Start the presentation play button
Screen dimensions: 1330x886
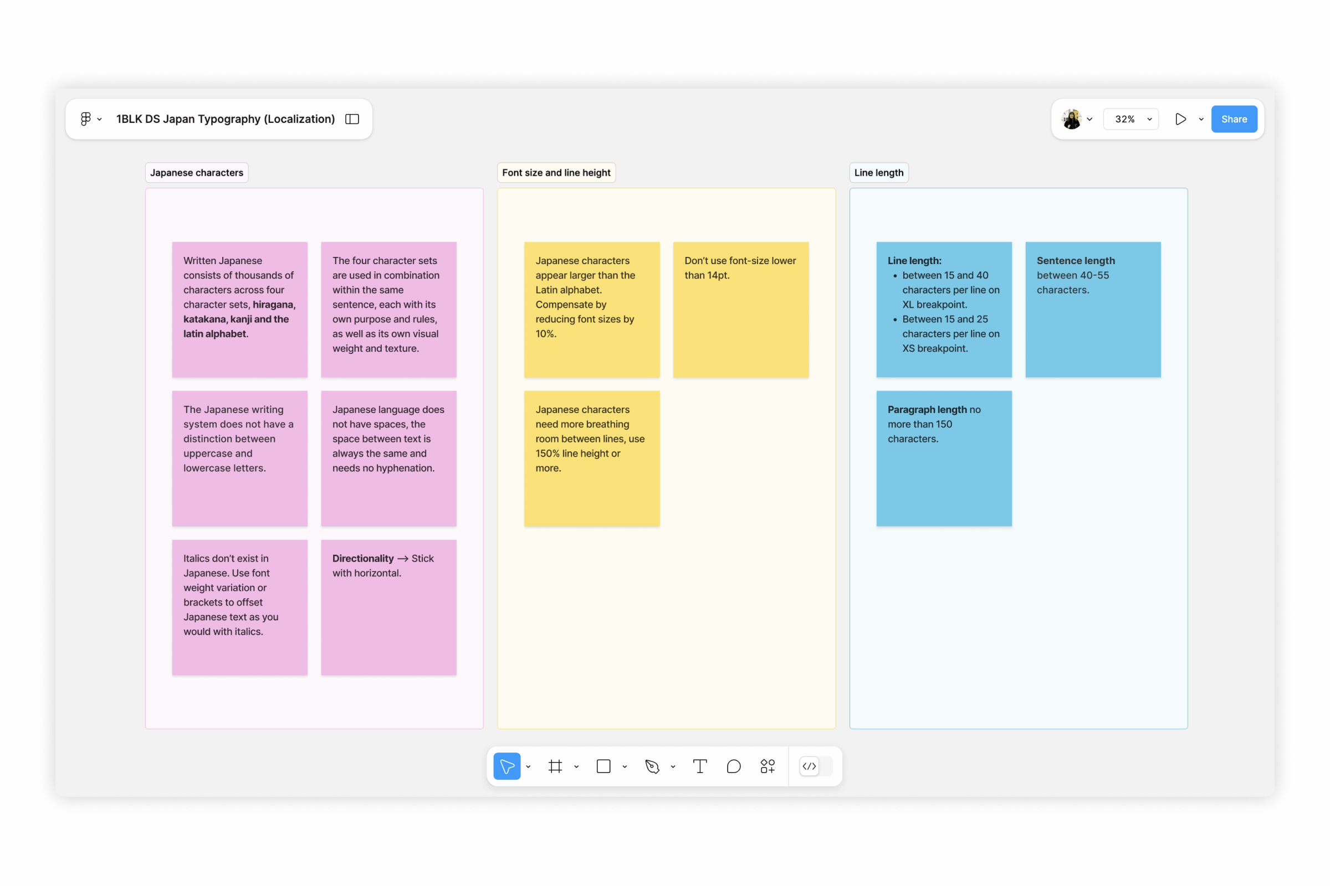(1181, 119)
